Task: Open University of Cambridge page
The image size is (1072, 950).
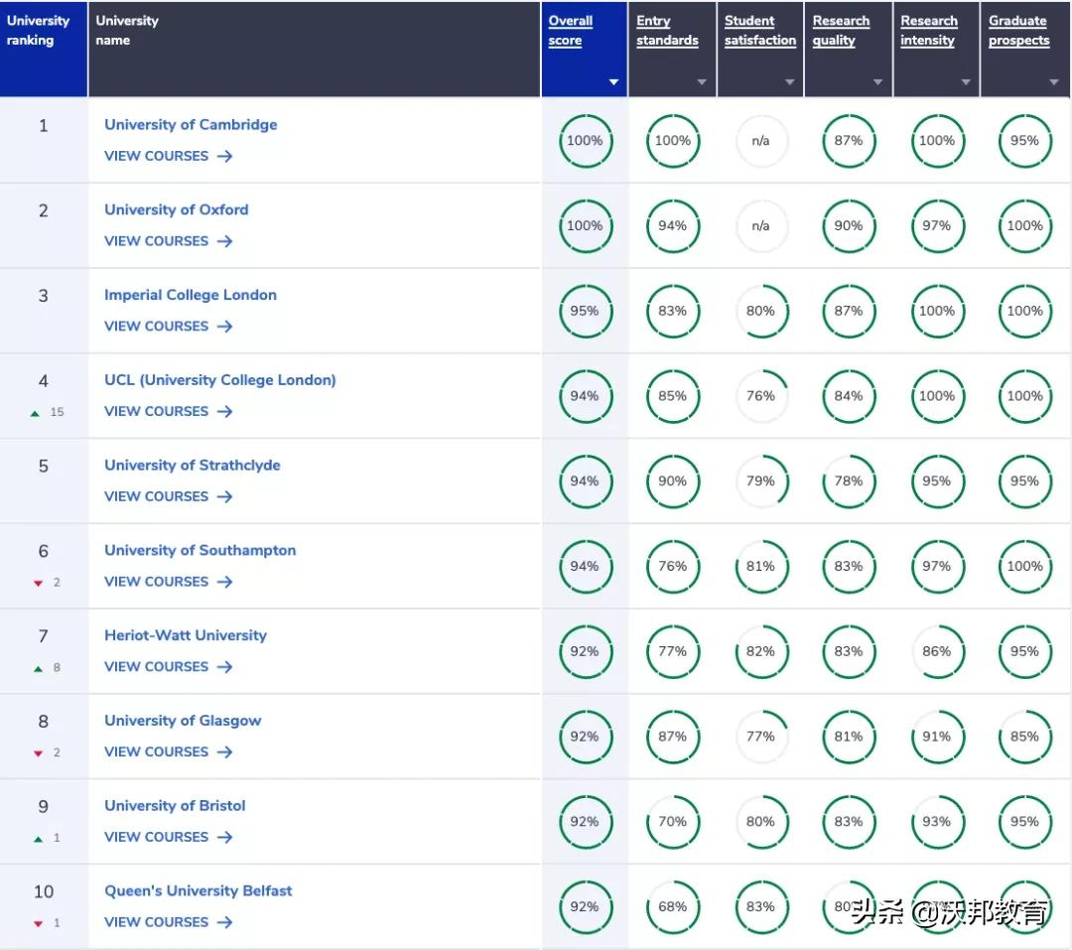Action: 191,124
